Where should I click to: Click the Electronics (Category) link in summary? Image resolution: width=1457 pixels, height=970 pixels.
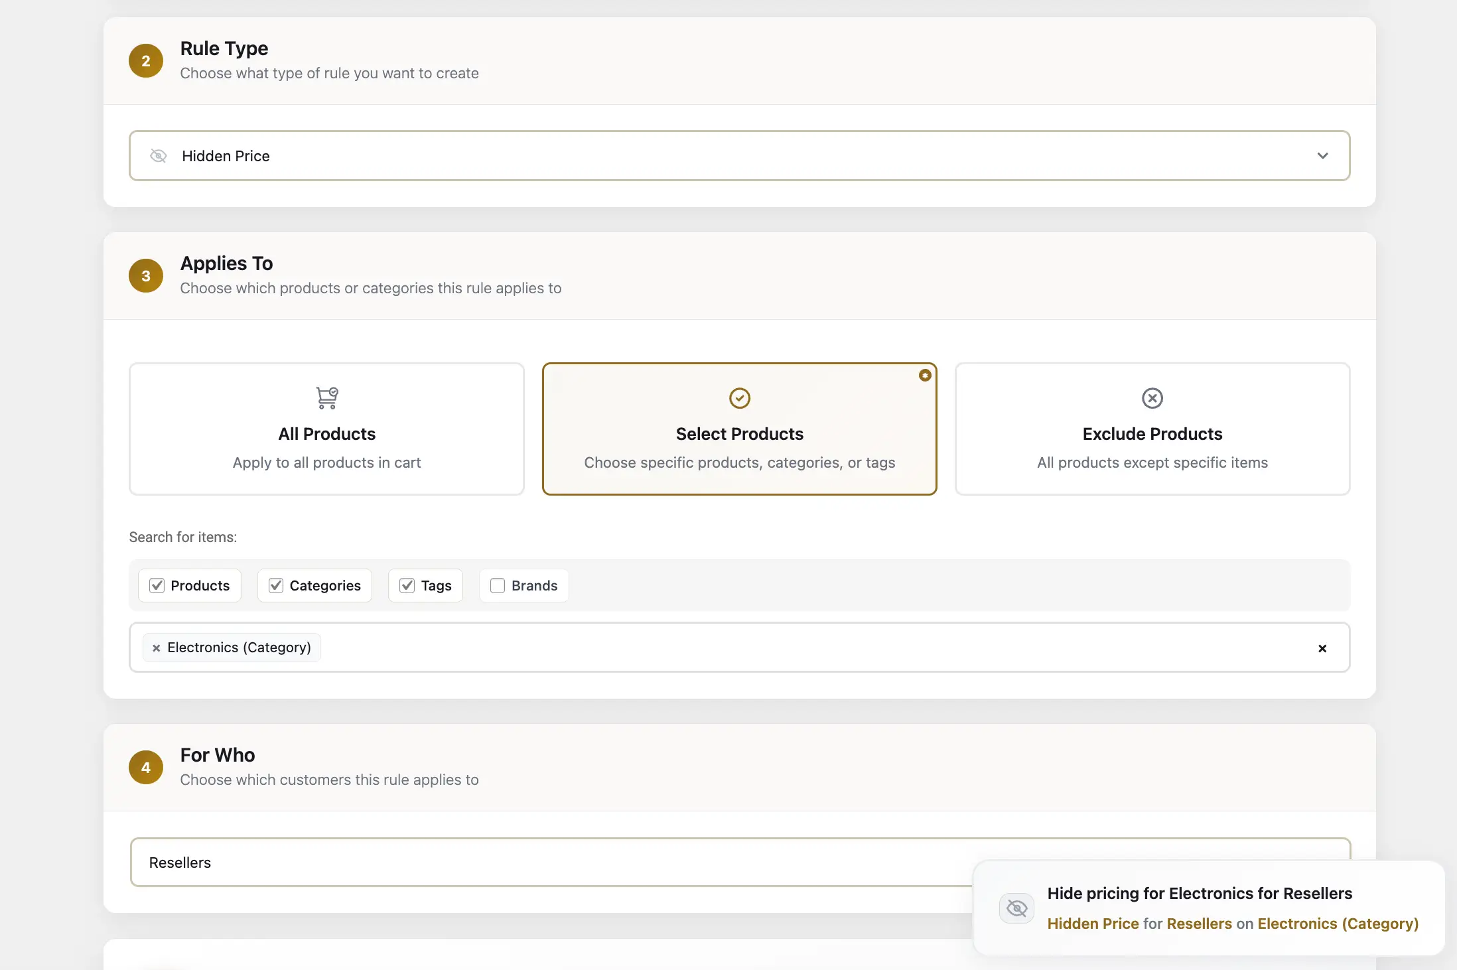[1338, 924]
